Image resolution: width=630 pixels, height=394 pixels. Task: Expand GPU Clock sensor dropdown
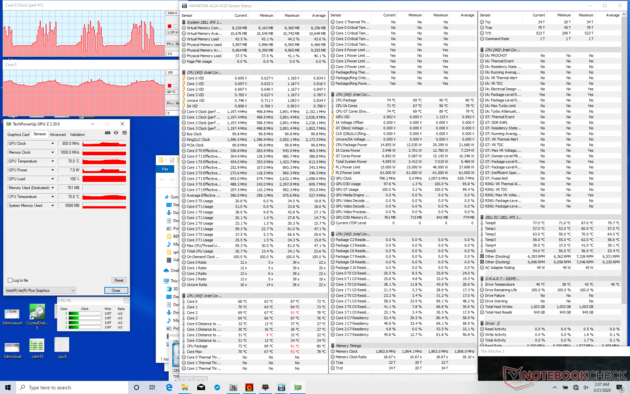pyautogui.click(x=52, y=143)
